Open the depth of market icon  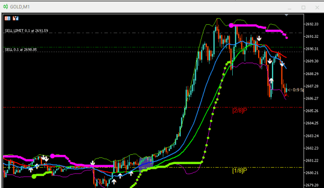tap(16, 18)
